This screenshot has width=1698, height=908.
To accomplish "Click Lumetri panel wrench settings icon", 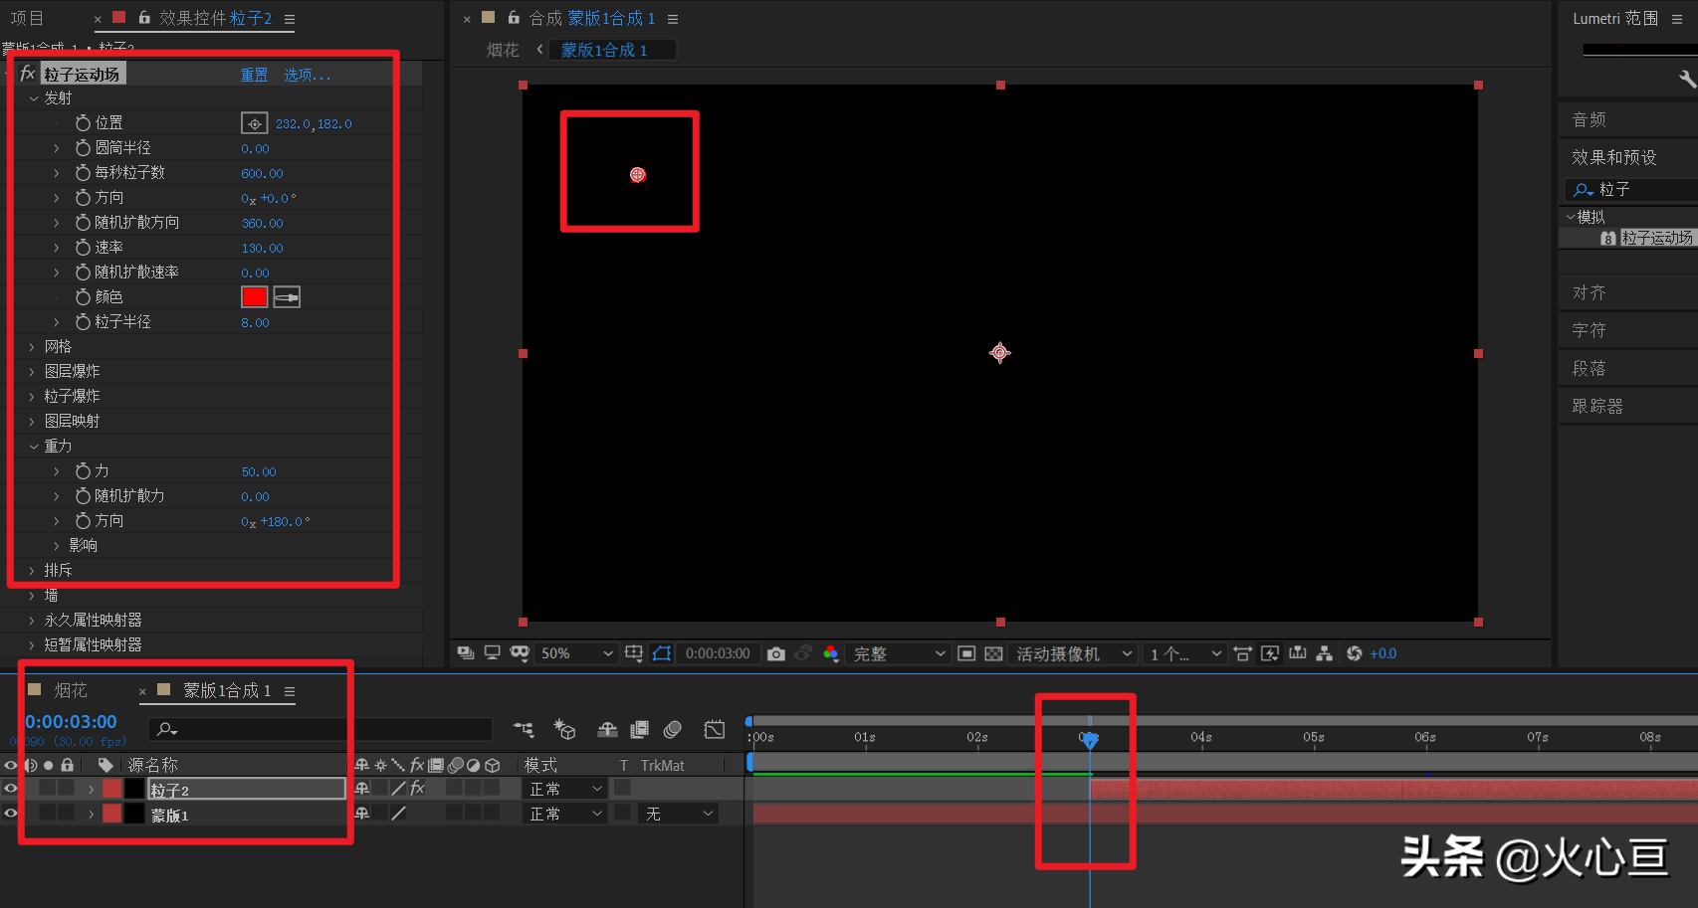I will pos(1687,79).
